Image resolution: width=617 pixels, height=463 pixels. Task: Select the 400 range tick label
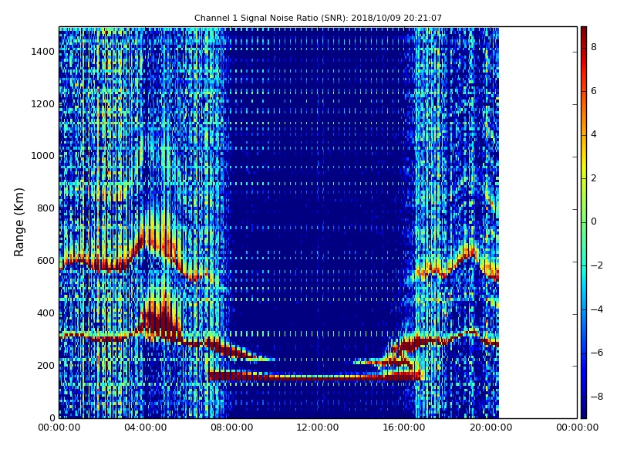point(46,313)
